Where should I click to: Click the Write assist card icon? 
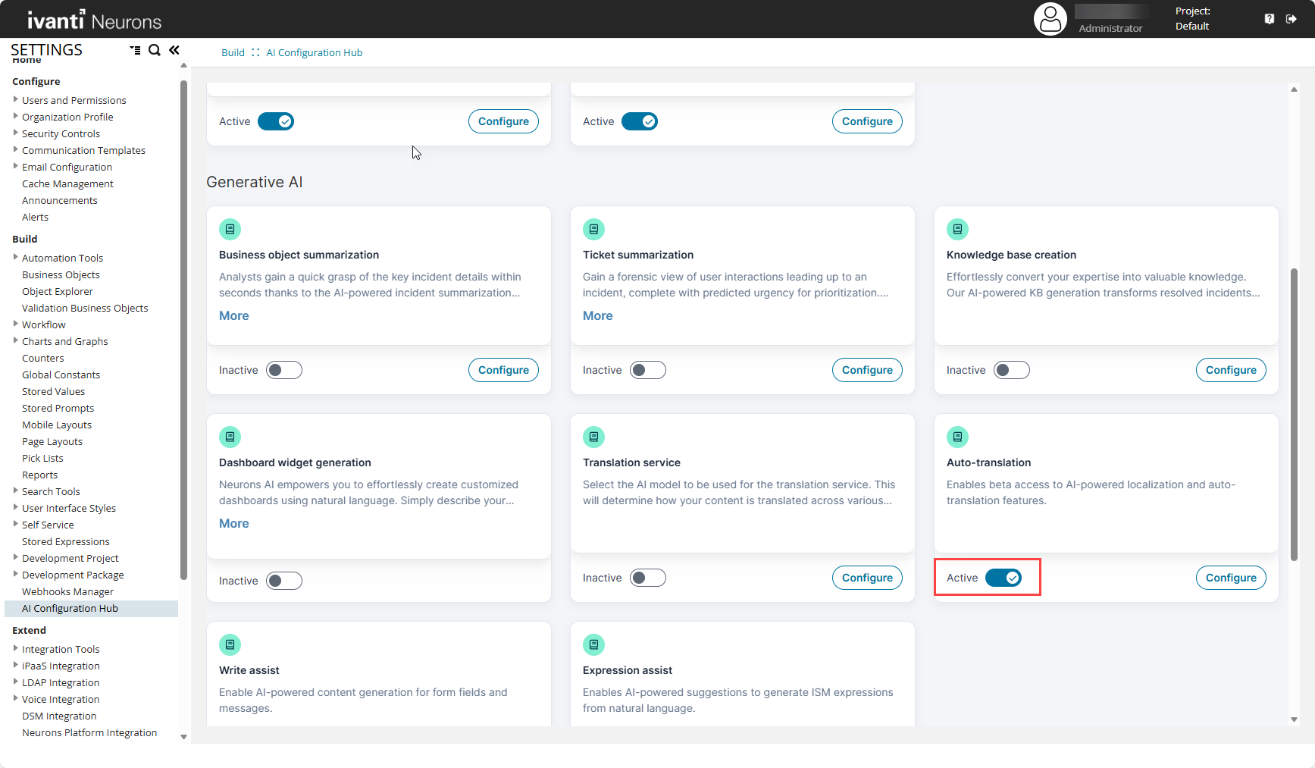230,644
